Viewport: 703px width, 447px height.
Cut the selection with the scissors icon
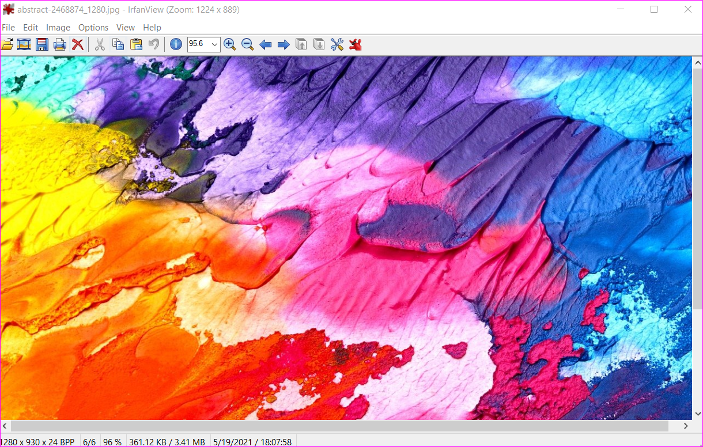tap(100, 44)
